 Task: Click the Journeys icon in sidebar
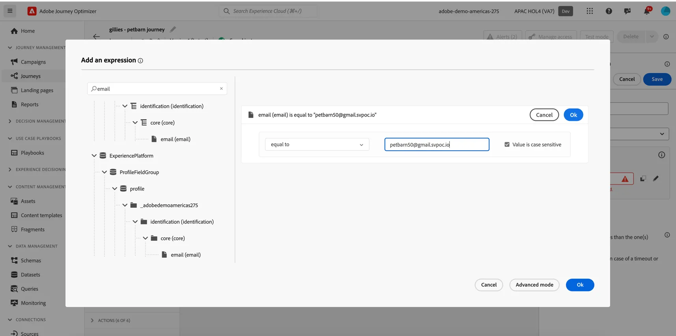tap(14, 76)
